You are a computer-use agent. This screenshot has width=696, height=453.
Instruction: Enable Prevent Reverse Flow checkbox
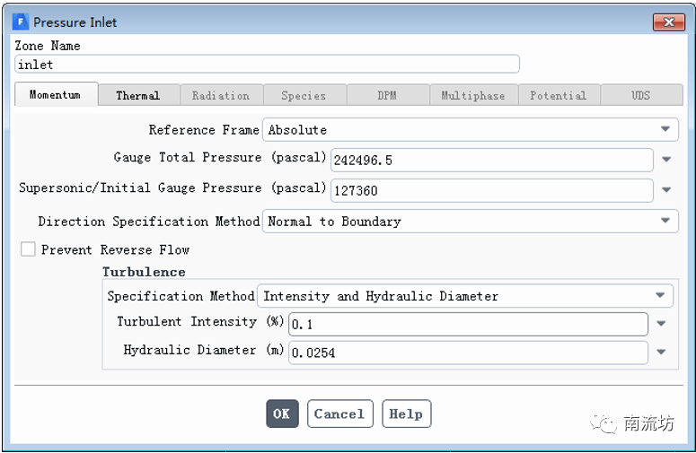coord(28,249)
